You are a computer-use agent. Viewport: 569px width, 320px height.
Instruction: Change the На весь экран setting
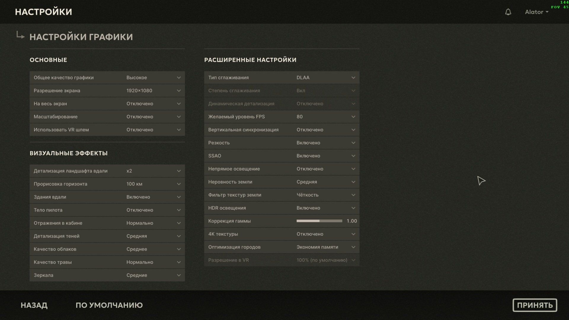(107, 104)
